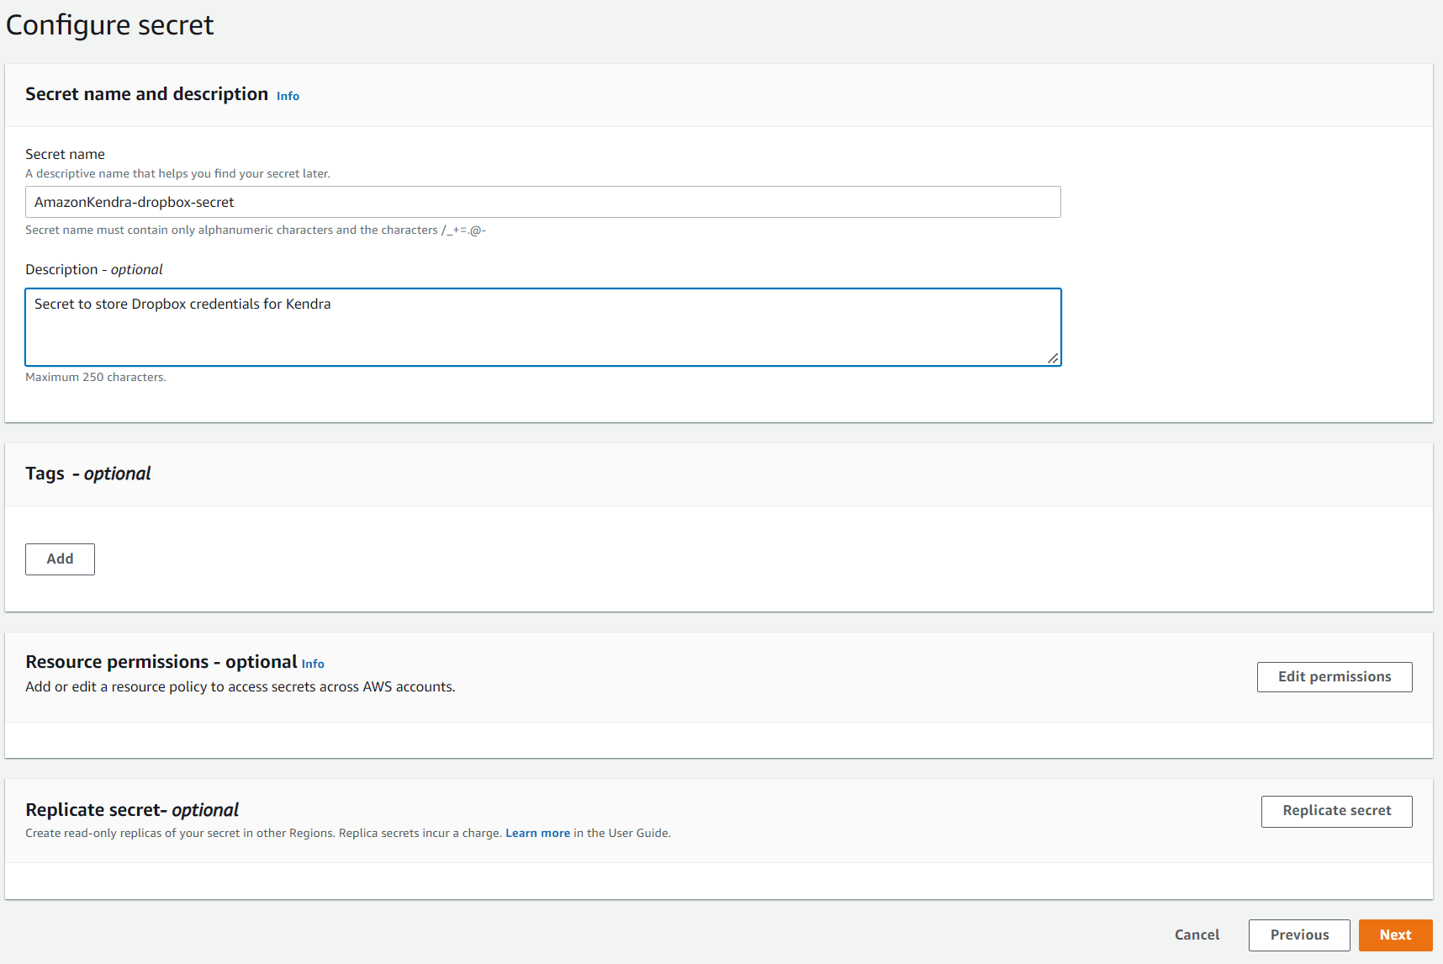Open Info link beside Secret name and description
Viewport: 1443px width, 964px height.
click(x=288, y=96)
